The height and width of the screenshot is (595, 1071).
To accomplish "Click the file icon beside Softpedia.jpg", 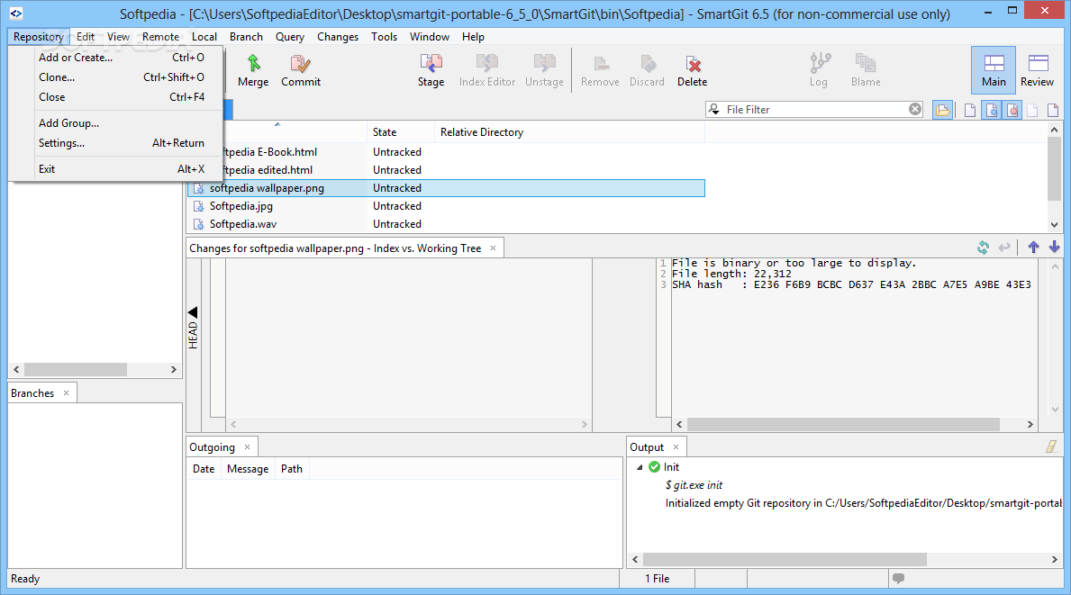I will (x=198, y=206).
